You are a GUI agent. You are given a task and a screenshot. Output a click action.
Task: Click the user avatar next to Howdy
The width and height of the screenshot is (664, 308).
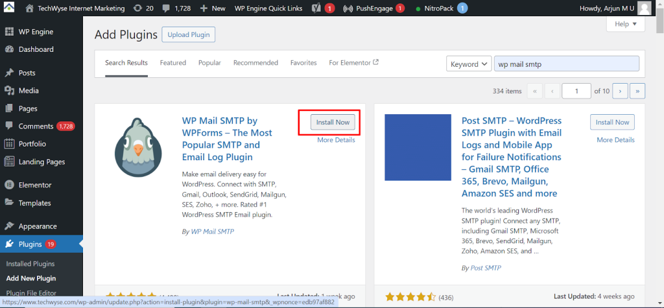coord(644,8)
